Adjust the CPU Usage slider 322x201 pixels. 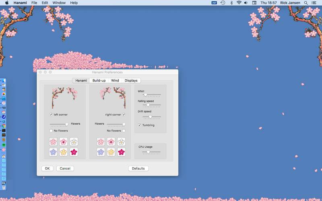pos(151,152)
